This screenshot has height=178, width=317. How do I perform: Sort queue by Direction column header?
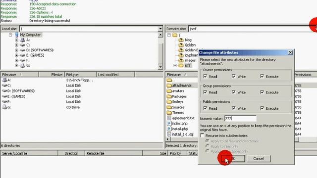(71, 153)
